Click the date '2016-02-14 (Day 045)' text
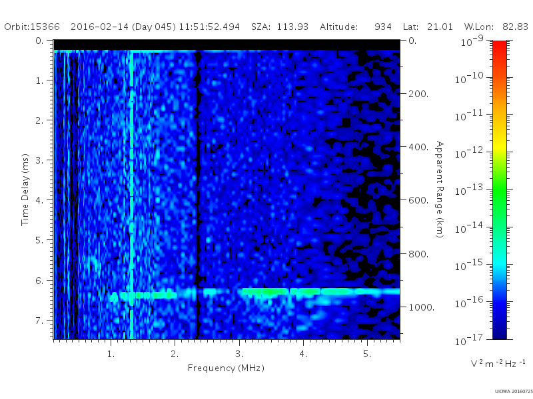This screenshot has width=533, height=399. 123,27
